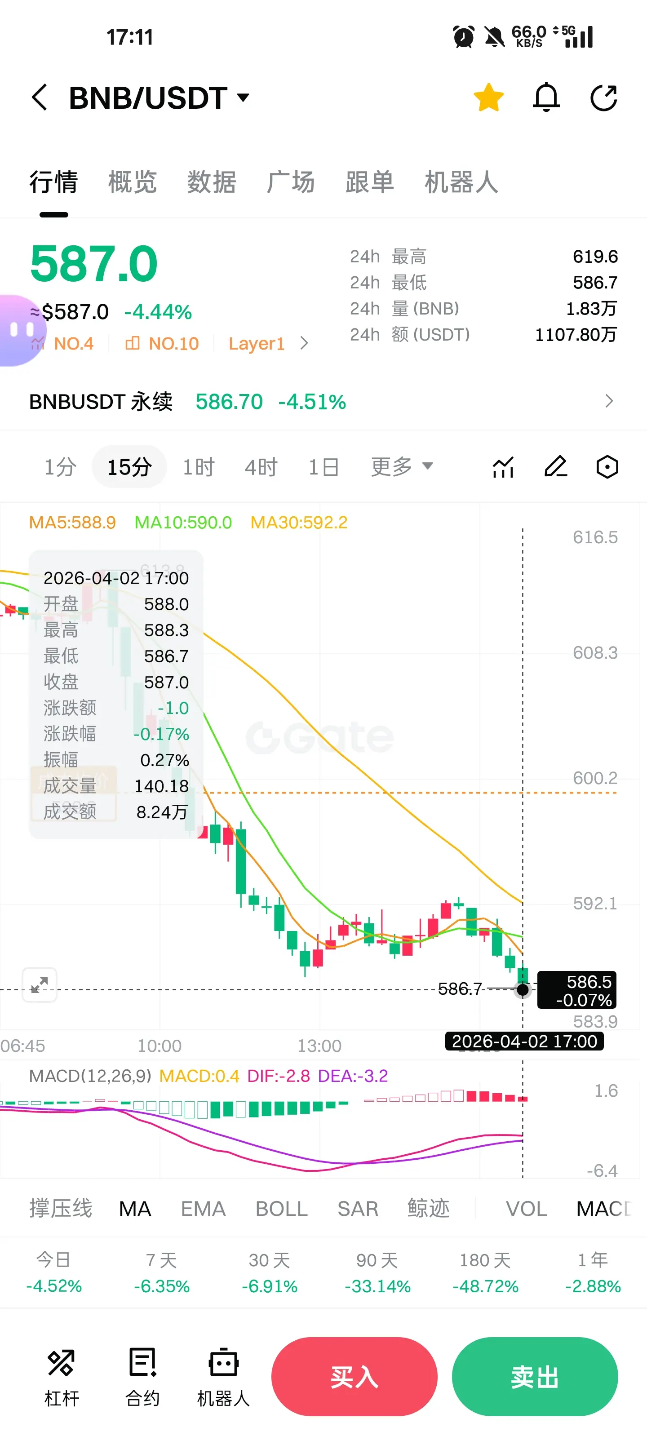647x1445 pixels.
Task: Tap the back arrow icon
Action: pyautogui.click(x=39, y=98)
